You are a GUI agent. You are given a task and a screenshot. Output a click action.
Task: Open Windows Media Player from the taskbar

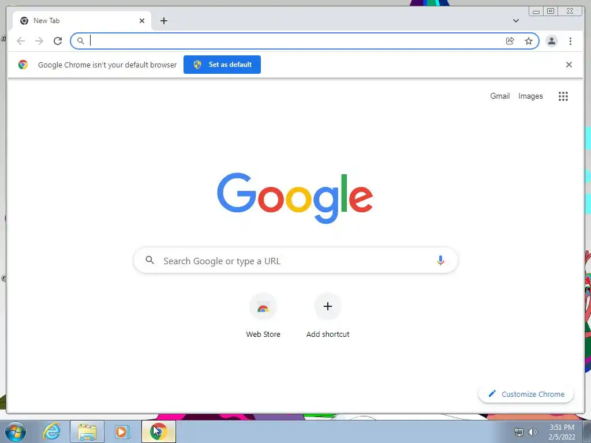pyautogui.click(x=122, y=431)
